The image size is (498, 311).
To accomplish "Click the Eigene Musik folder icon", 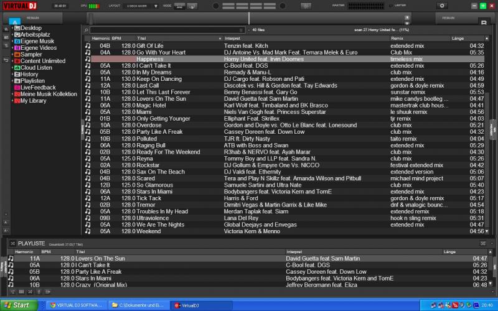I will (17, 41).
